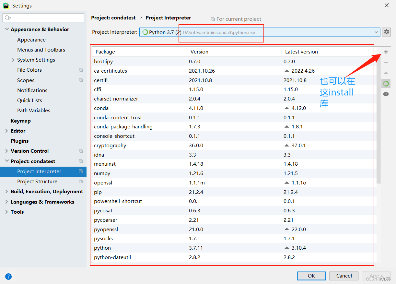This screenshot has height=284, width=396.
Task: Toggle the Conda package manager icon
Action: click(x=386, y=84)
